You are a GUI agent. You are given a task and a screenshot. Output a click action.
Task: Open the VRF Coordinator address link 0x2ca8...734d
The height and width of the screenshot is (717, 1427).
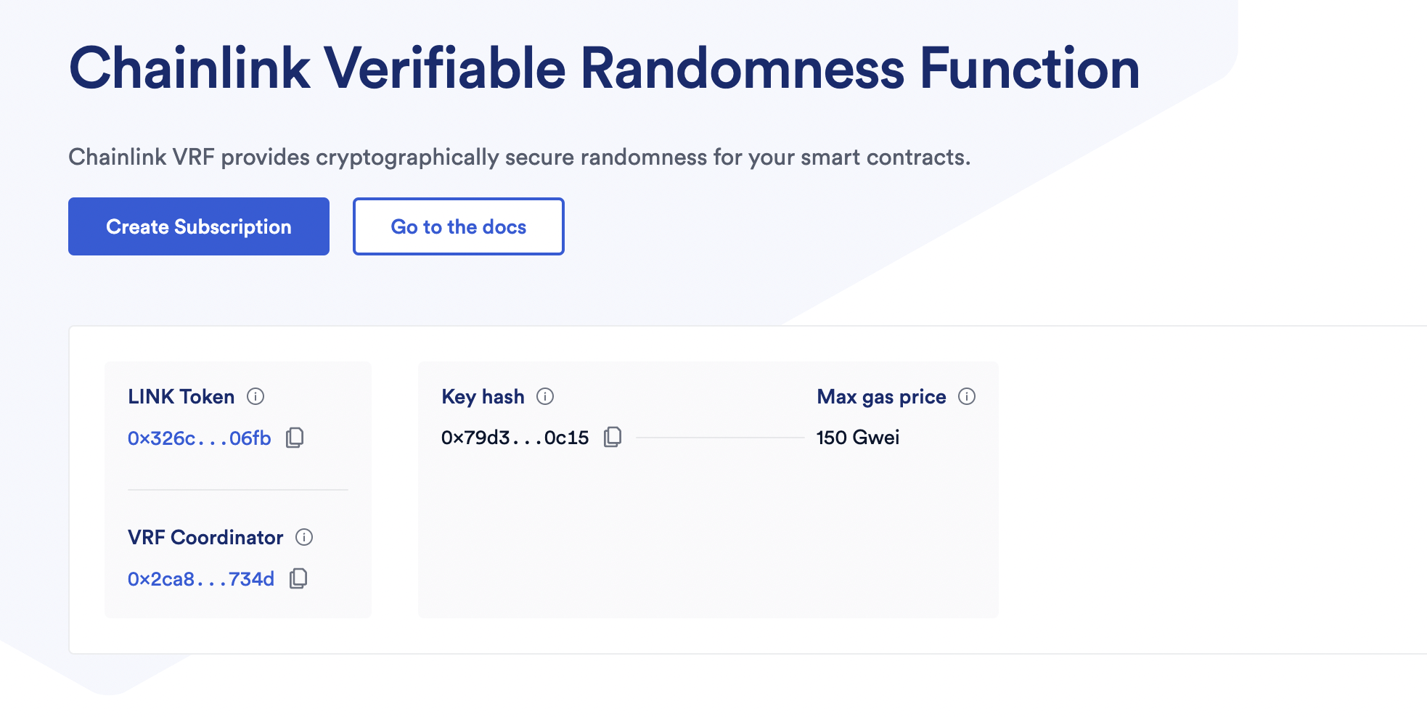pyautogui.click(x=201, y=578)
